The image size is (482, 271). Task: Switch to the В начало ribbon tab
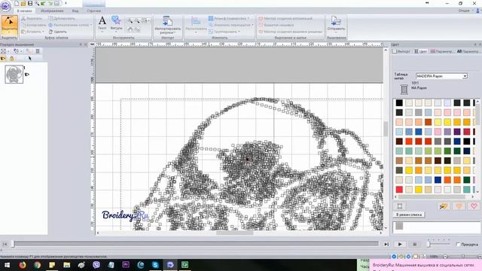25,11
